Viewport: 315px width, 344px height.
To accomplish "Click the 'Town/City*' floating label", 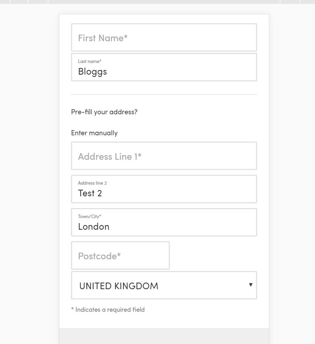I will pos(90,217).
